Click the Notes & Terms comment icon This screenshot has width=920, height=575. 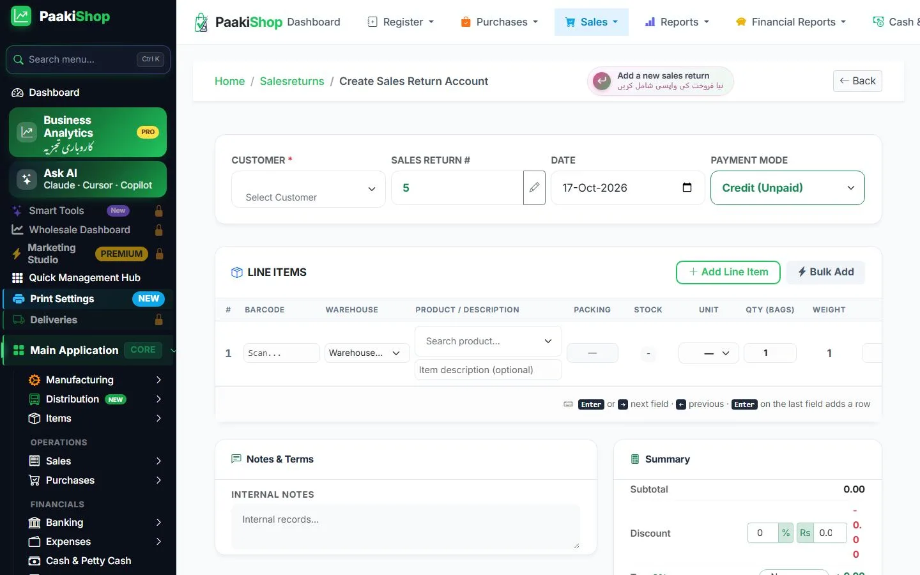pyautogui.click(x=236, y=459)
